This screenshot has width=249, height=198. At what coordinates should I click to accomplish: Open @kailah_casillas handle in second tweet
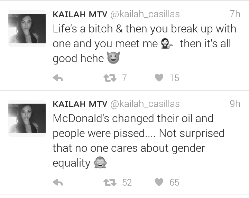coord(145,104)
